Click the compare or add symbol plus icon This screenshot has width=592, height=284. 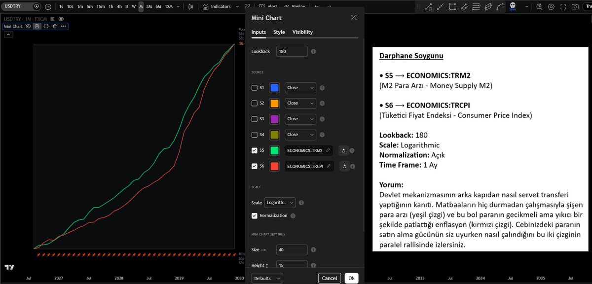click(48, 6)
